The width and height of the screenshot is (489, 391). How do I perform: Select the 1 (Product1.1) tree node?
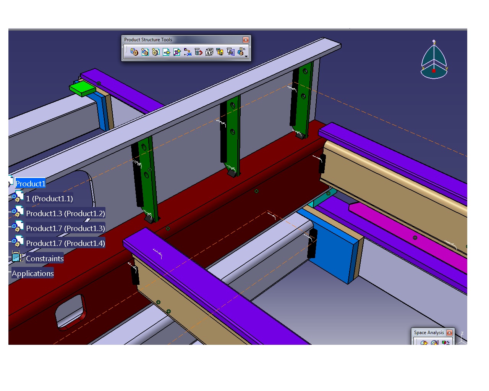pyautogui.click(x=49, y=199)
